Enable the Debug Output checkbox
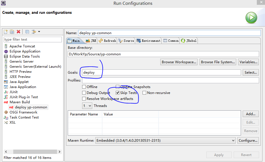Screen dimensions: 265x162 pos(84,93)
